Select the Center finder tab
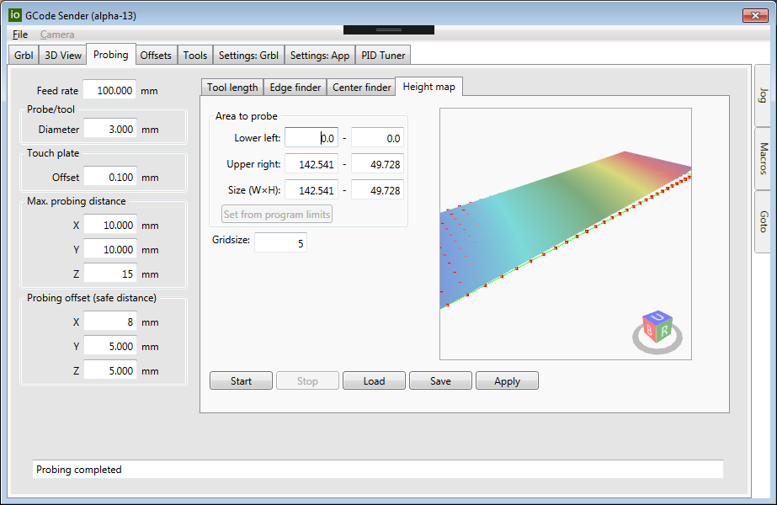Screen dimensions: 777x505 click(x=362, y=88)
